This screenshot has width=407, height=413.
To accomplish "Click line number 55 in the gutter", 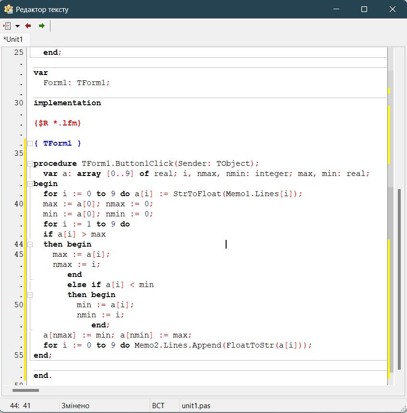I will (x=19, y=355).
